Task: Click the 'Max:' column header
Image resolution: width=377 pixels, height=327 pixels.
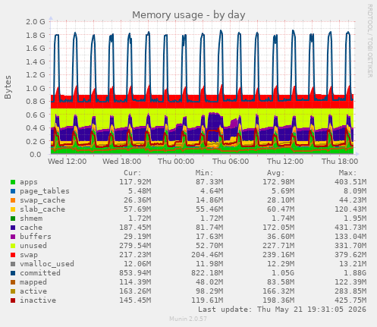Action: [348, 173]
